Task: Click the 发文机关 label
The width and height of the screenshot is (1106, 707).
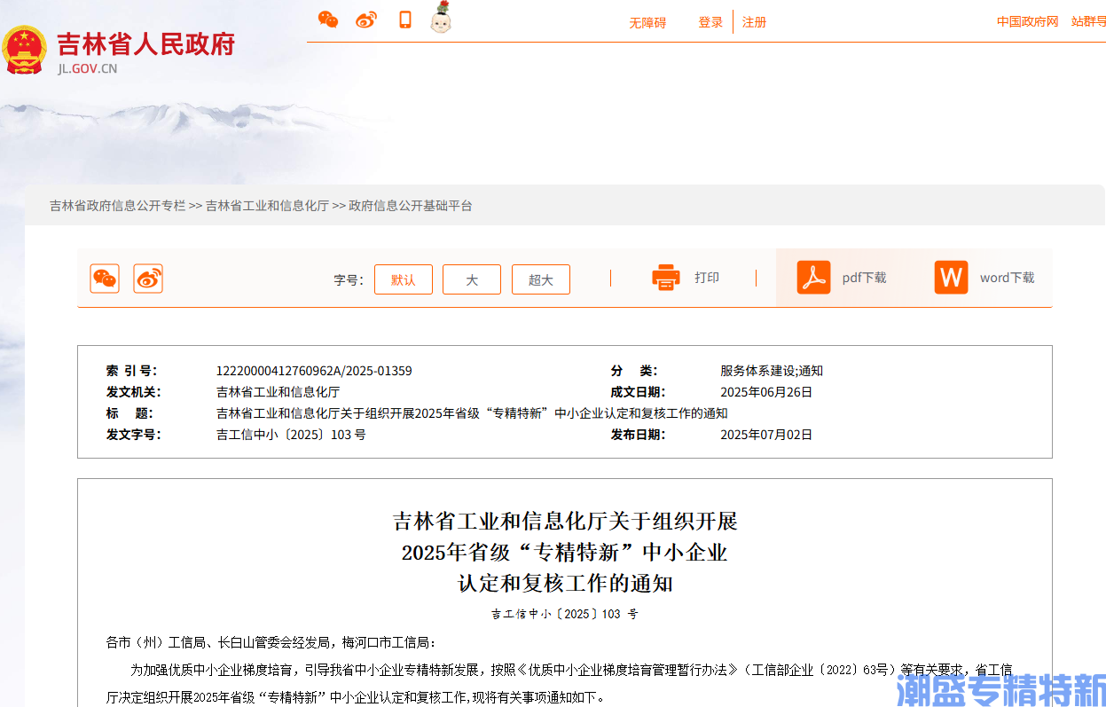Action: pos(134,392)
